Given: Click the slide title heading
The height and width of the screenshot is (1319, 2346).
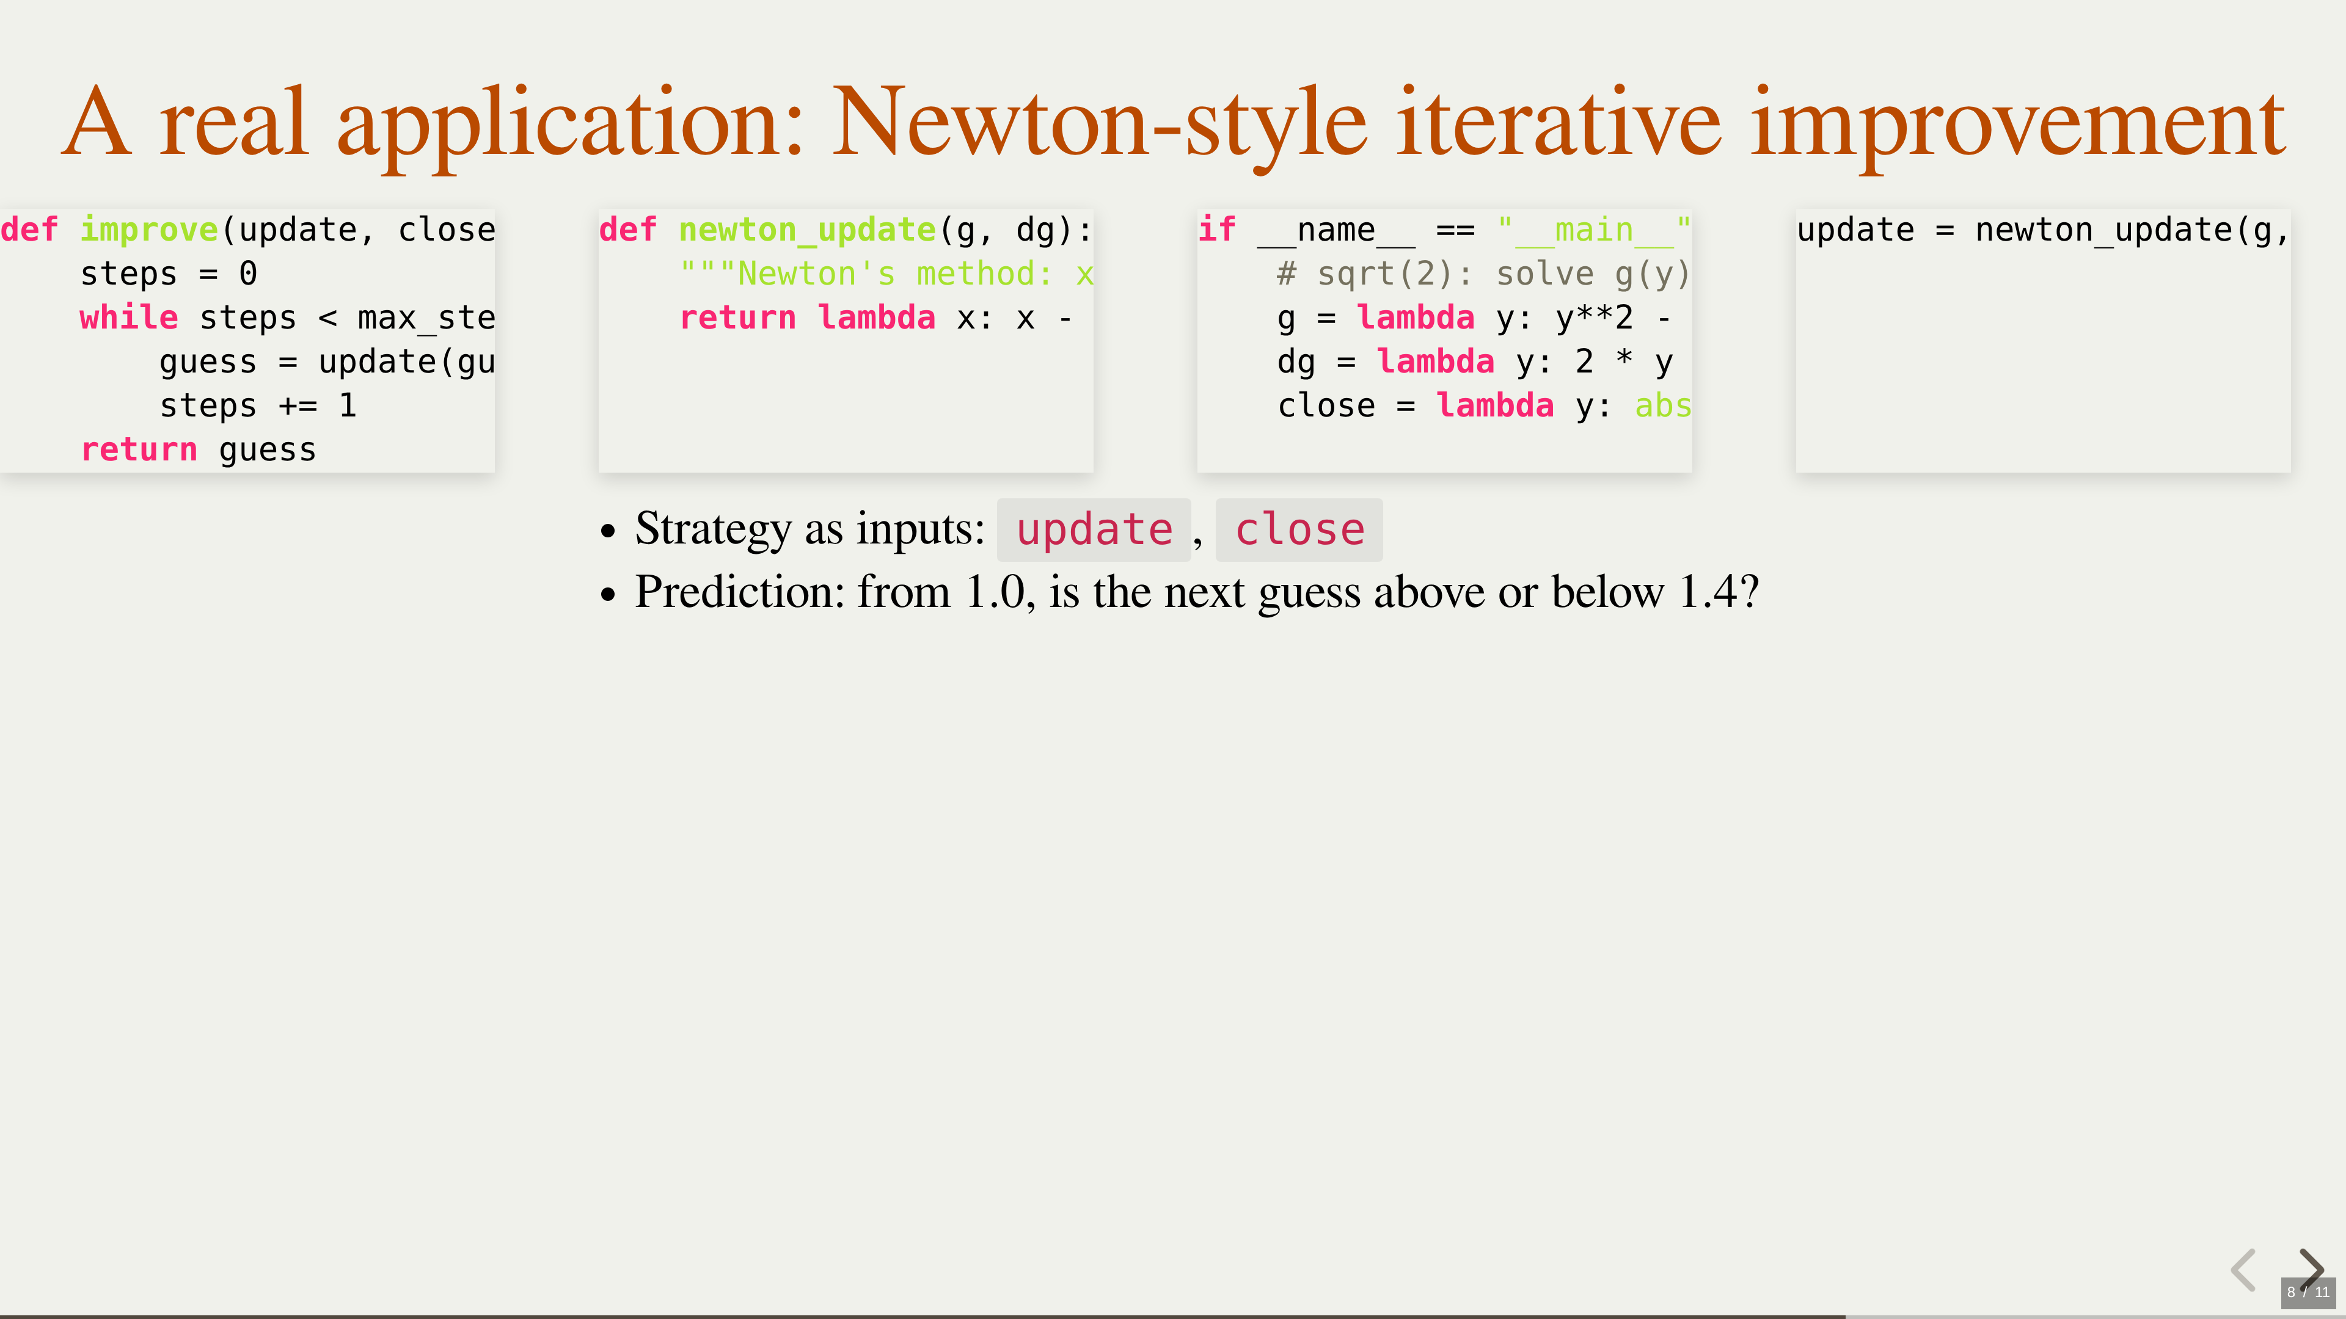Looking at the screenshot, I should [1173, 123].
